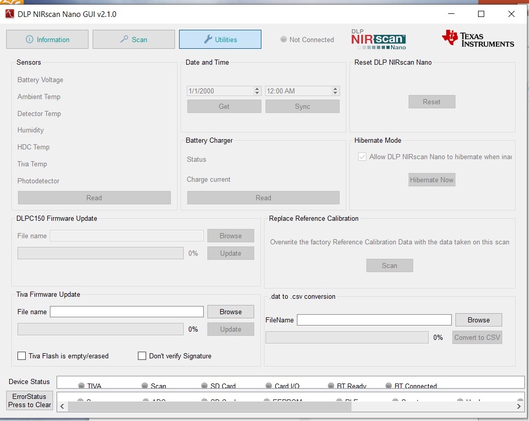Increase the time with the up arrow
This screenshot has height=421, width=529.
[335, 89]
